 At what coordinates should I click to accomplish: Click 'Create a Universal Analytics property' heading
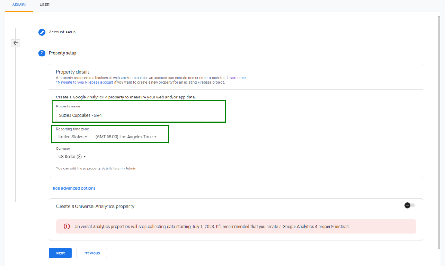tap(95, 206)
